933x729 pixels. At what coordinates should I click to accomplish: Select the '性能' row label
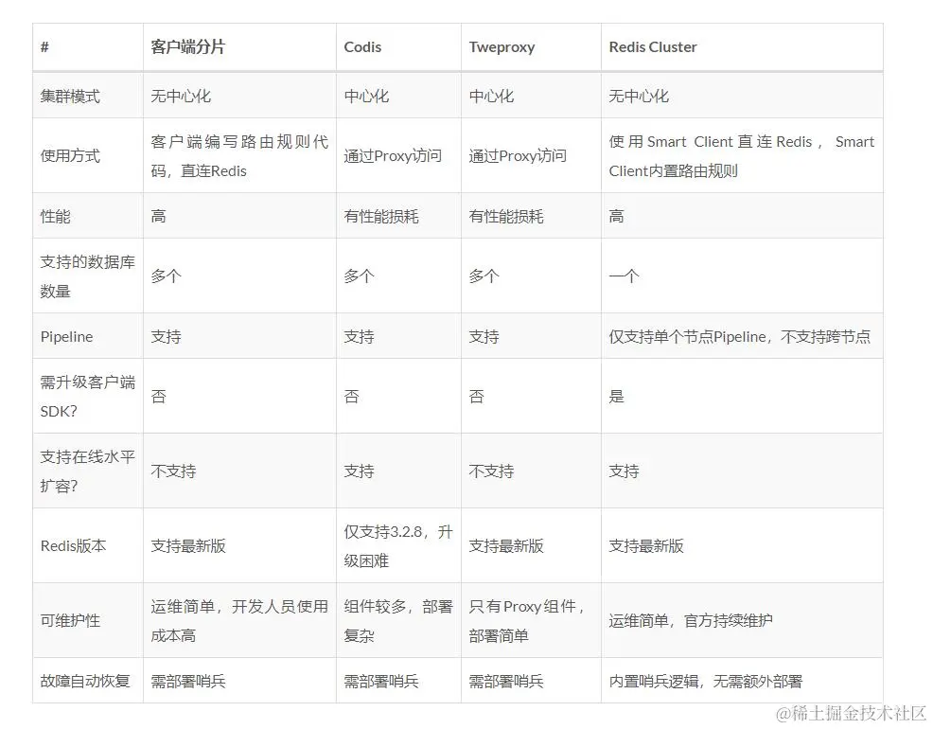pyautogui.click(x=55, y=216)
